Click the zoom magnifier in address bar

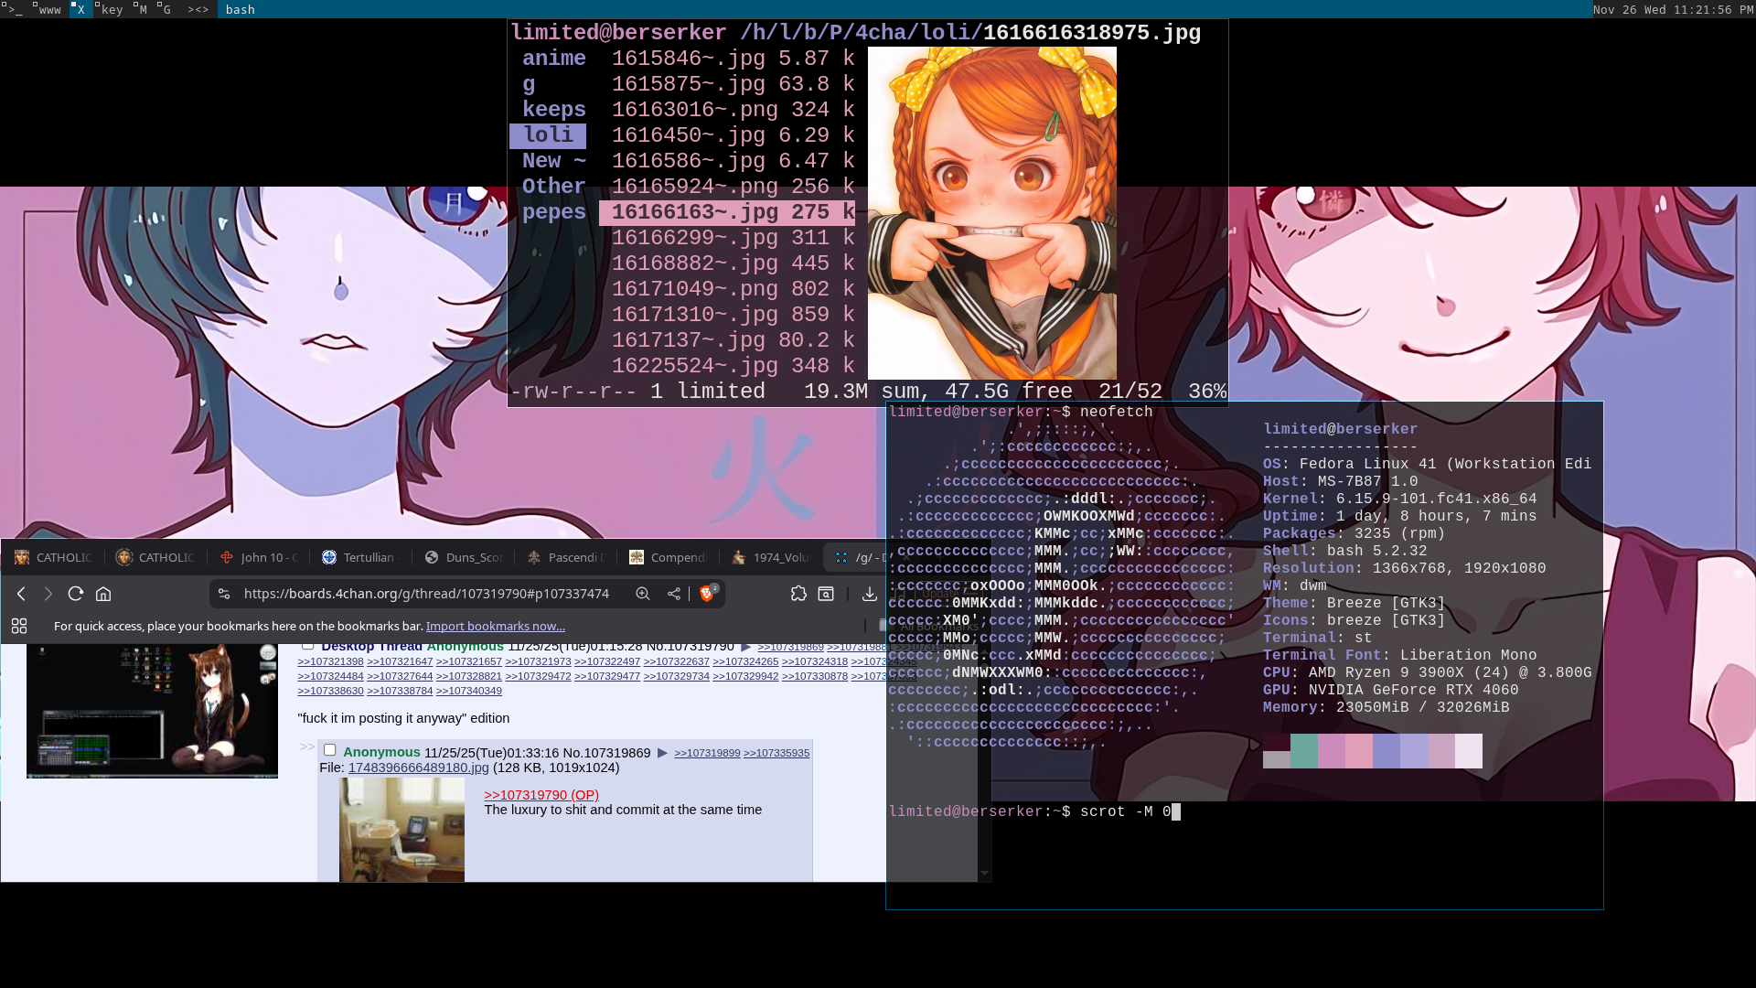click(x=643, y=594)
